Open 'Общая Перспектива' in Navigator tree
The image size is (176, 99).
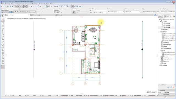[169, 53]
